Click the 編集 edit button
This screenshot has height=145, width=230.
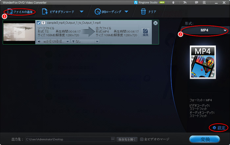point(145,32)
